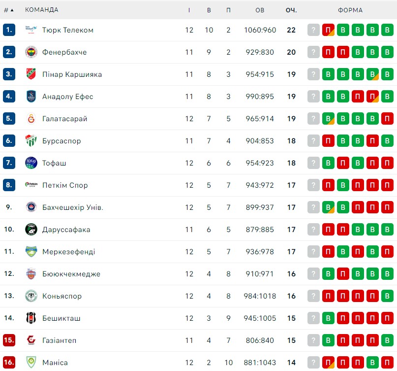Open the Анадолу Ефес team link

pyautogui.click(x=67, y=97)
